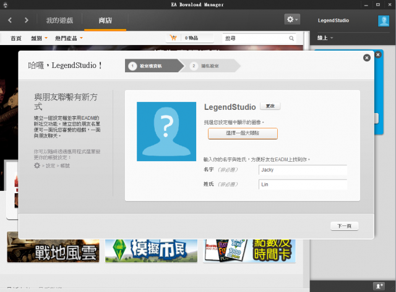396x292 pixels.
Task: Open the 線上 status dropdown
Action: (325, 38)
